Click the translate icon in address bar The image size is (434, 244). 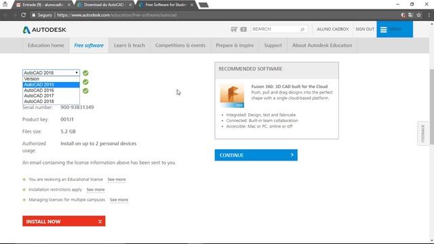click(410, 15)
